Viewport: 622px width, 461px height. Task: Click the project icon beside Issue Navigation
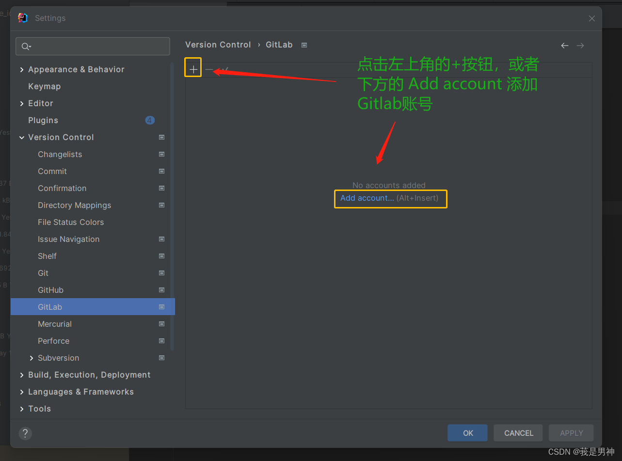(162, 239)
